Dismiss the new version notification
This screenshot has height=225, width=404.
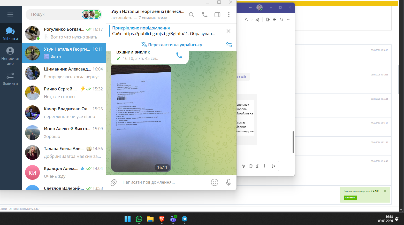pos(385,191)
